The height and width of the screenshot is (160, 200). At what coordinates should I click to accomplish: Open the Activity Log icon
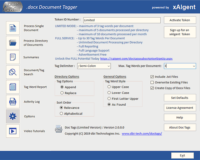(13, 102)
